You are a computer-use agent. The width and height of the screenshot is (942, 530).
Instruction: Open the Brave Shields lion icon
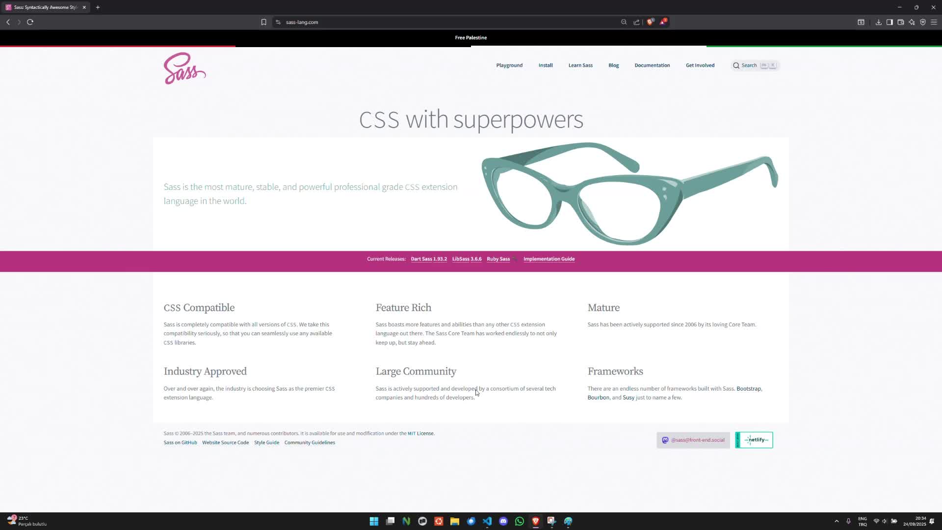[650, 22]
